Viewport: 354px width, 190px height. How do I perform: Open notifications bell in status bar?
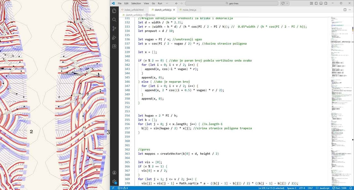coord(350,188)
